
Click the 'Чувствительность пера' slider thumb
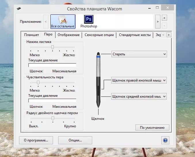[x=38, y=82]
